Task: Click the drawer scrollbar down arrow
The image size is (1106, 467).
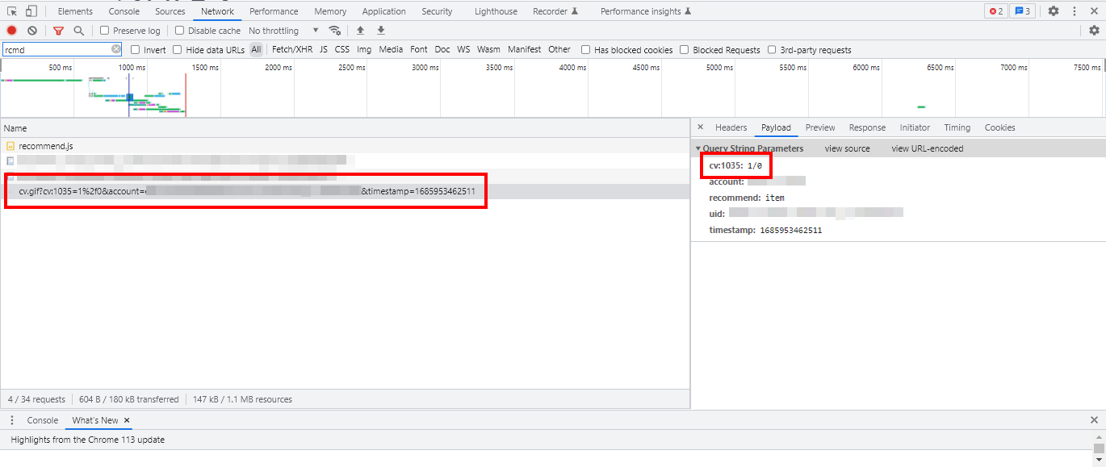Action: click(x=1099, y=462)
